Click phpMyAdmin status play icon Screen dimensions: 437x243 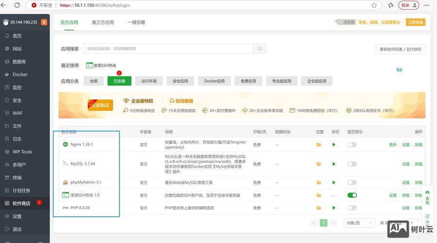pos(334,182)
